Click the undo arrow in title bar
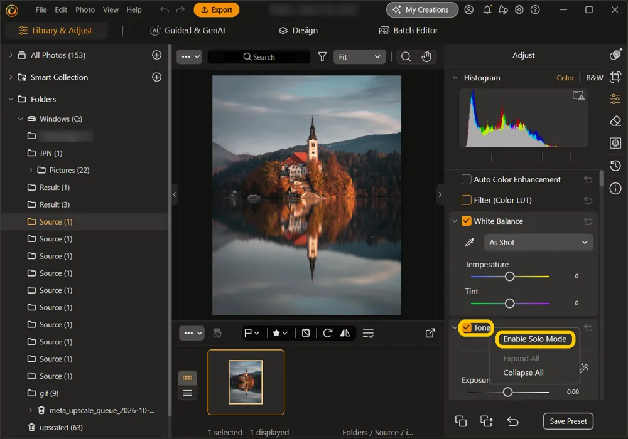The height and width of the screenshot is (439, 628). tap(164, 9)
